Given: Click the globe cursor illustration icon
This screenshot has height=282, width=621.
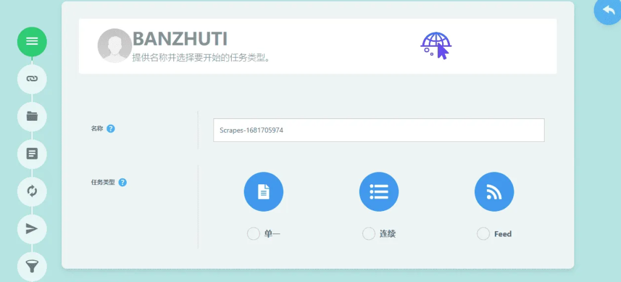Looking at the screenshot, I should [436, 45].
